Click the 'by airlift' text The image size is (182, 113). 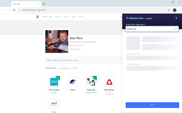click(148, 18)
